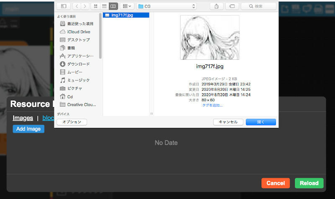Click the タグを追加 link
Screen dimensions: 335x199
(x=212, y=105)
